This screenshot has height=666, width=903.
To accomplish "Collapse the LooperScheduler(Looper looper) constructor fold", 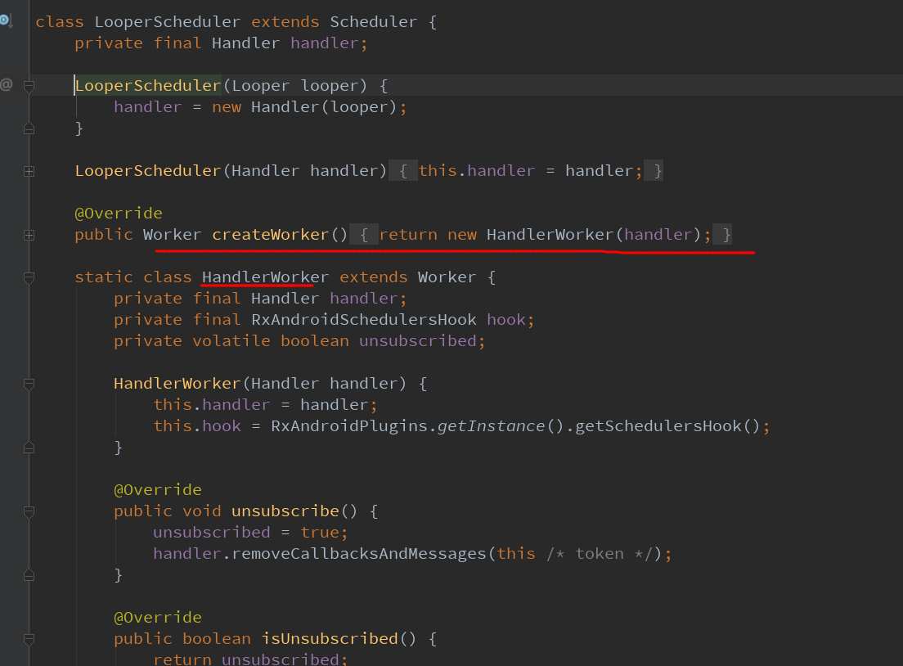I will [29, 86].
